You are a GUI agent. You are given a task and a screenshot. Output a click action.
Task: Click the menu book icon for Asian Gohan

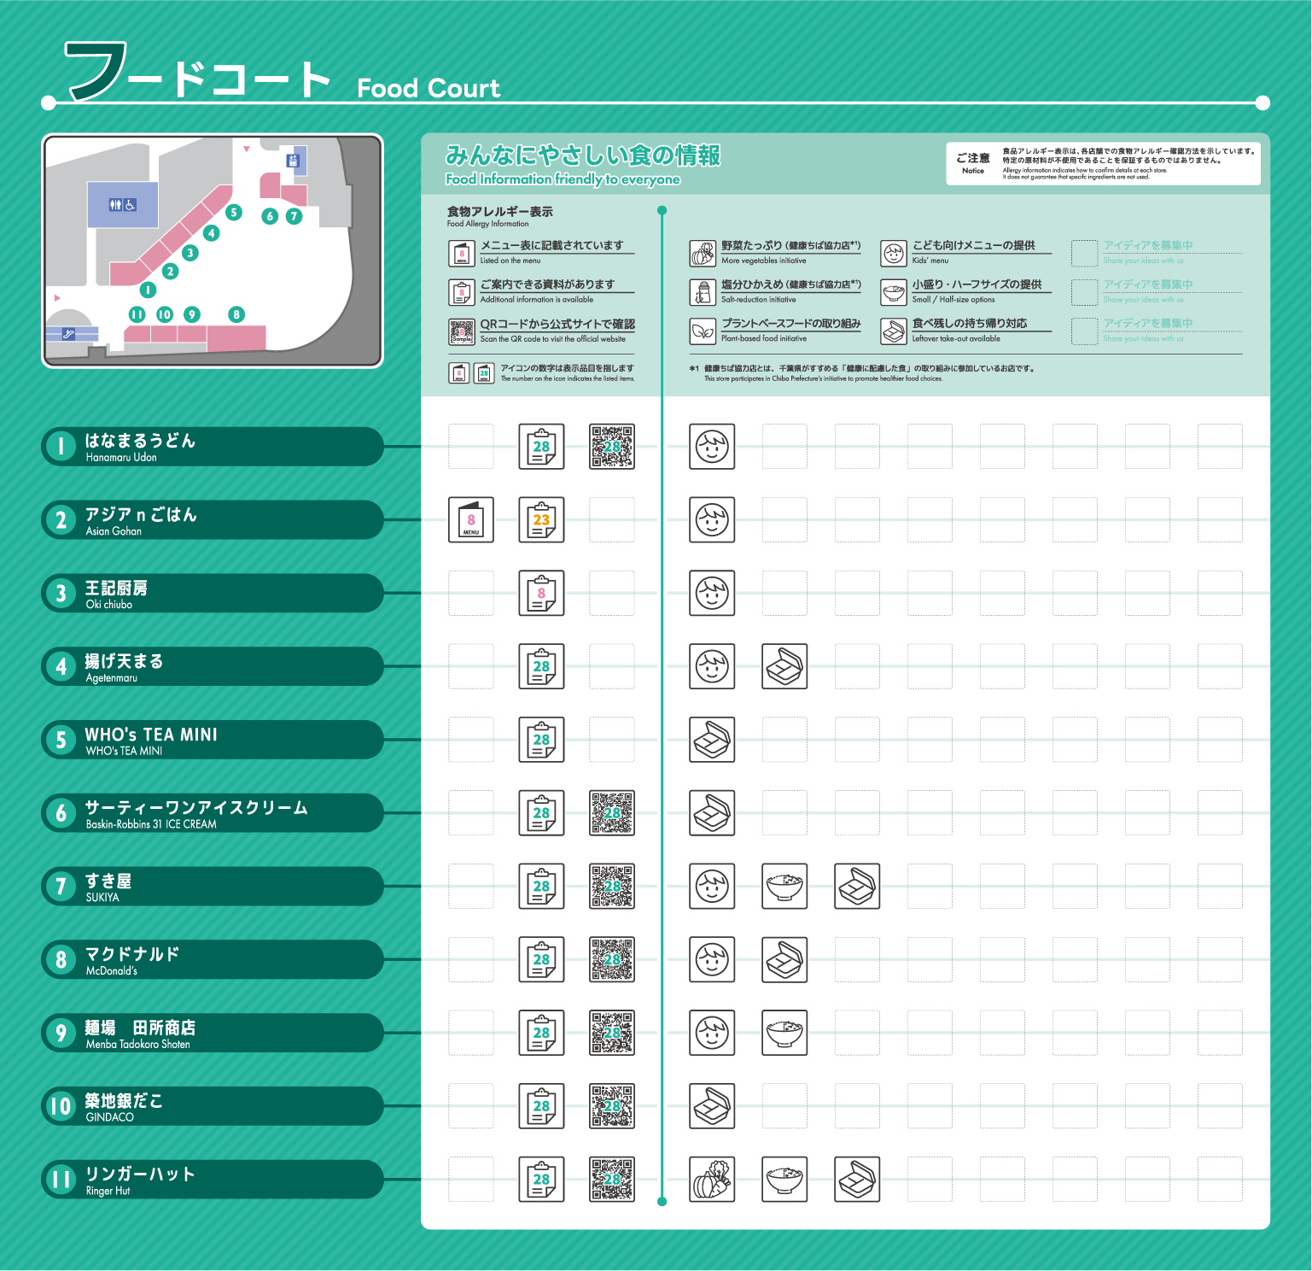470,520
